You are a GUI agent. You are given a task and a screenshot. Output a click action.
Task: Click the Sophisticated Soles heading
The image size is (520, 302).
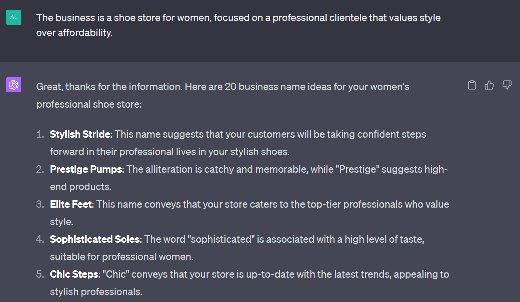click(94, 239)
